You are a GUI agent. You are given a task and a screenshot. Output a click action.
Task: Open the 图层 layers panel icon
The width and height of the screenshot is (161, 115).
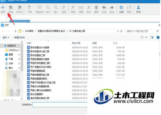pos(129,7)
